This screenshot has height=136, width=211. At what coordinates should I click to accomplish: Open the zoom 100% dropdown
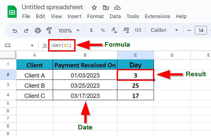click(x=69, y=30)
